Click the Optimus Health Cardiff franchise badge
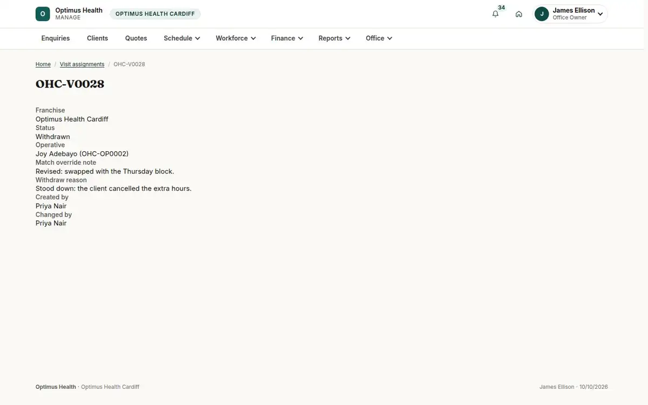Screen dimensions: 648x405 [x=155, y=14]
